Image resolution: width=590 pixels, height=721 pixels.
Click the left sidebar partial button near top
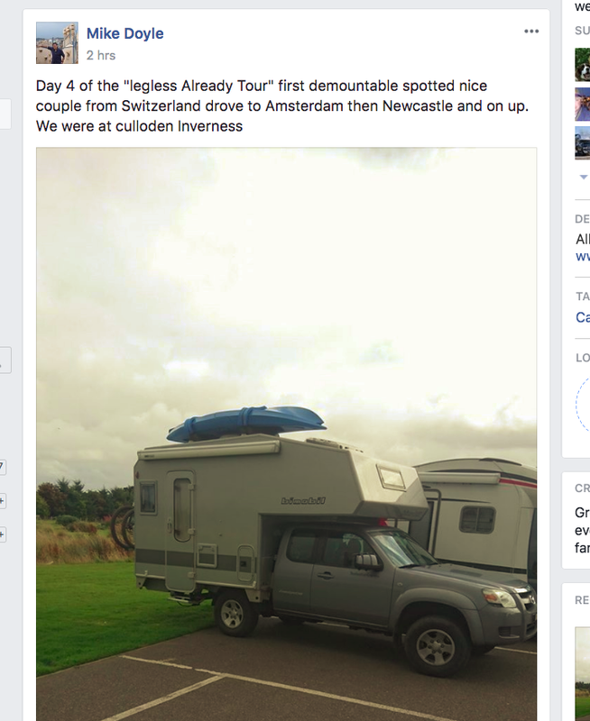click(5, 114)
